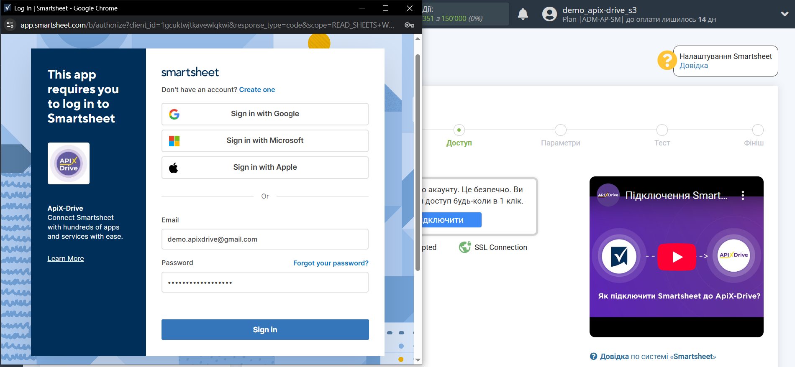
Task: Focus the Email input field
Action: pyautogui.click(x=265, y=239)
